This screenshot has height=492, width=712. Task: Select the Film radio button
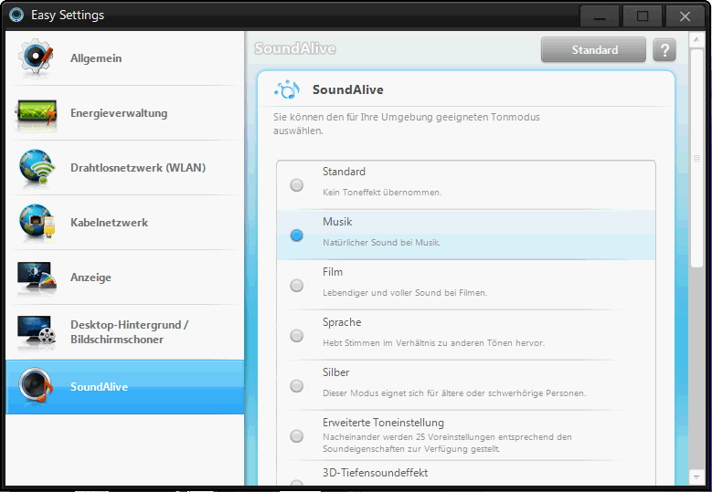[x=296, y=285]
